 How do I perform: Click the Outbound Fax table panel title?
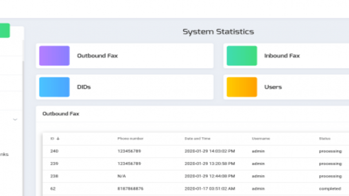point(60,114)
